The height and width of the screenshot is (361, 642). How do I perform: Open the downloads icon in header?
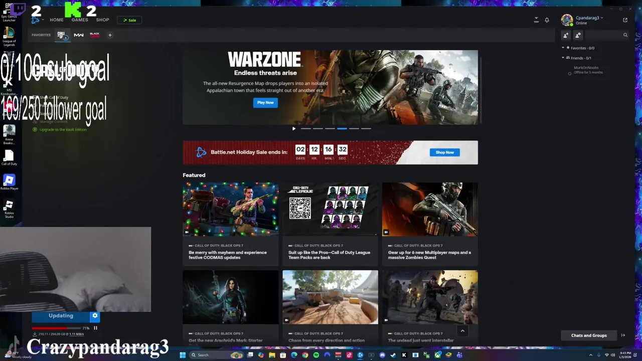pyautogui.click(x=536, y=20)
